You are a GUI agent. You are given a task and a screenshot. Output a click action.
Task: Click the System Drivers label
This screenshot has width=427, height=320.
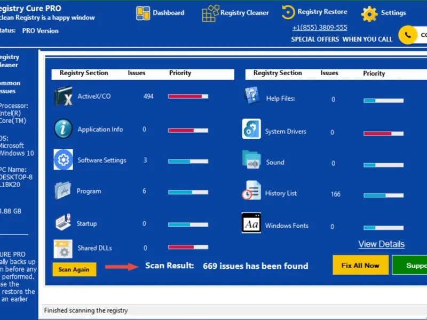(x=286, y=131)
